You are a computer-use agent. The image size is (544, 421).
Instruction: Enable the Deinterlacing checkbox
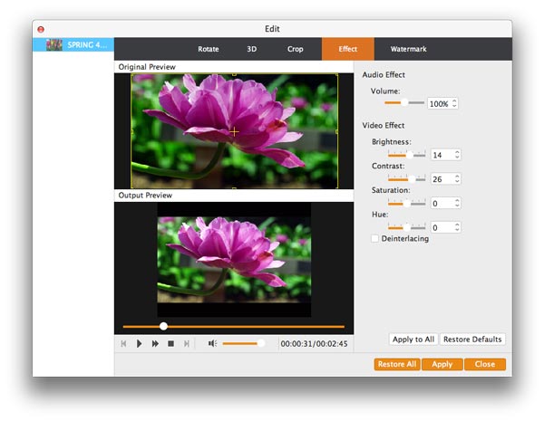click(x=374, y=238)
